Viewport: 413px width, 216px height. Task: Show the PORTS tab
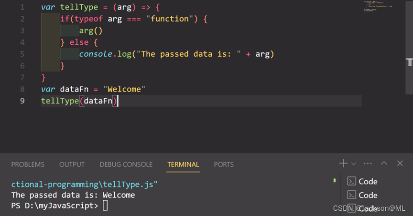[224, 165]
